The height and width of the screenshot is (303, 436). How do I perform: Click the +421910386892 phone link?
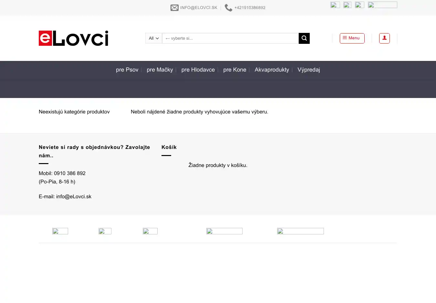click(x=250, y=8)
